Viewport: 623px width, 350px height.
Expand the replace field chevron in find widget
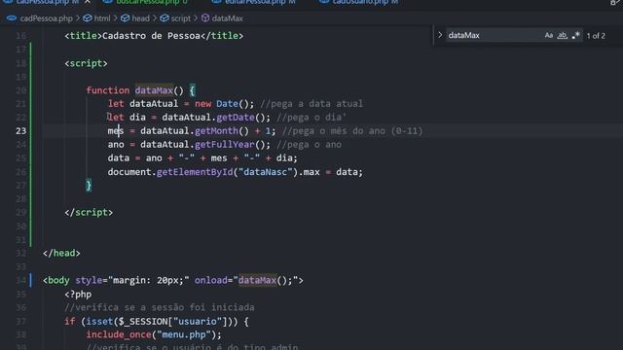pos(440,35)
